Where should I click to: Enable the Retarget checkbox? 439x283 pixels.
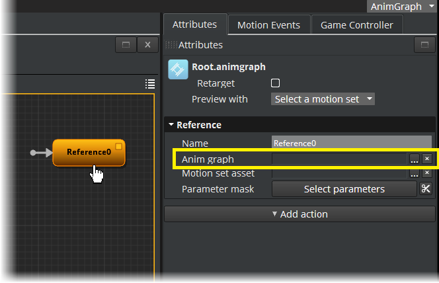[x=276, y=83]
